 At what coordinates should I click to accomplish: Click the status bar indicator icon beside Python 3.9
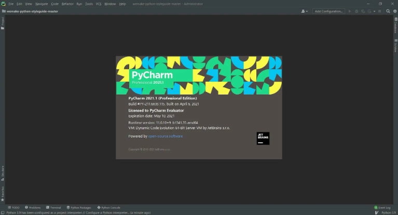[377, 213]
